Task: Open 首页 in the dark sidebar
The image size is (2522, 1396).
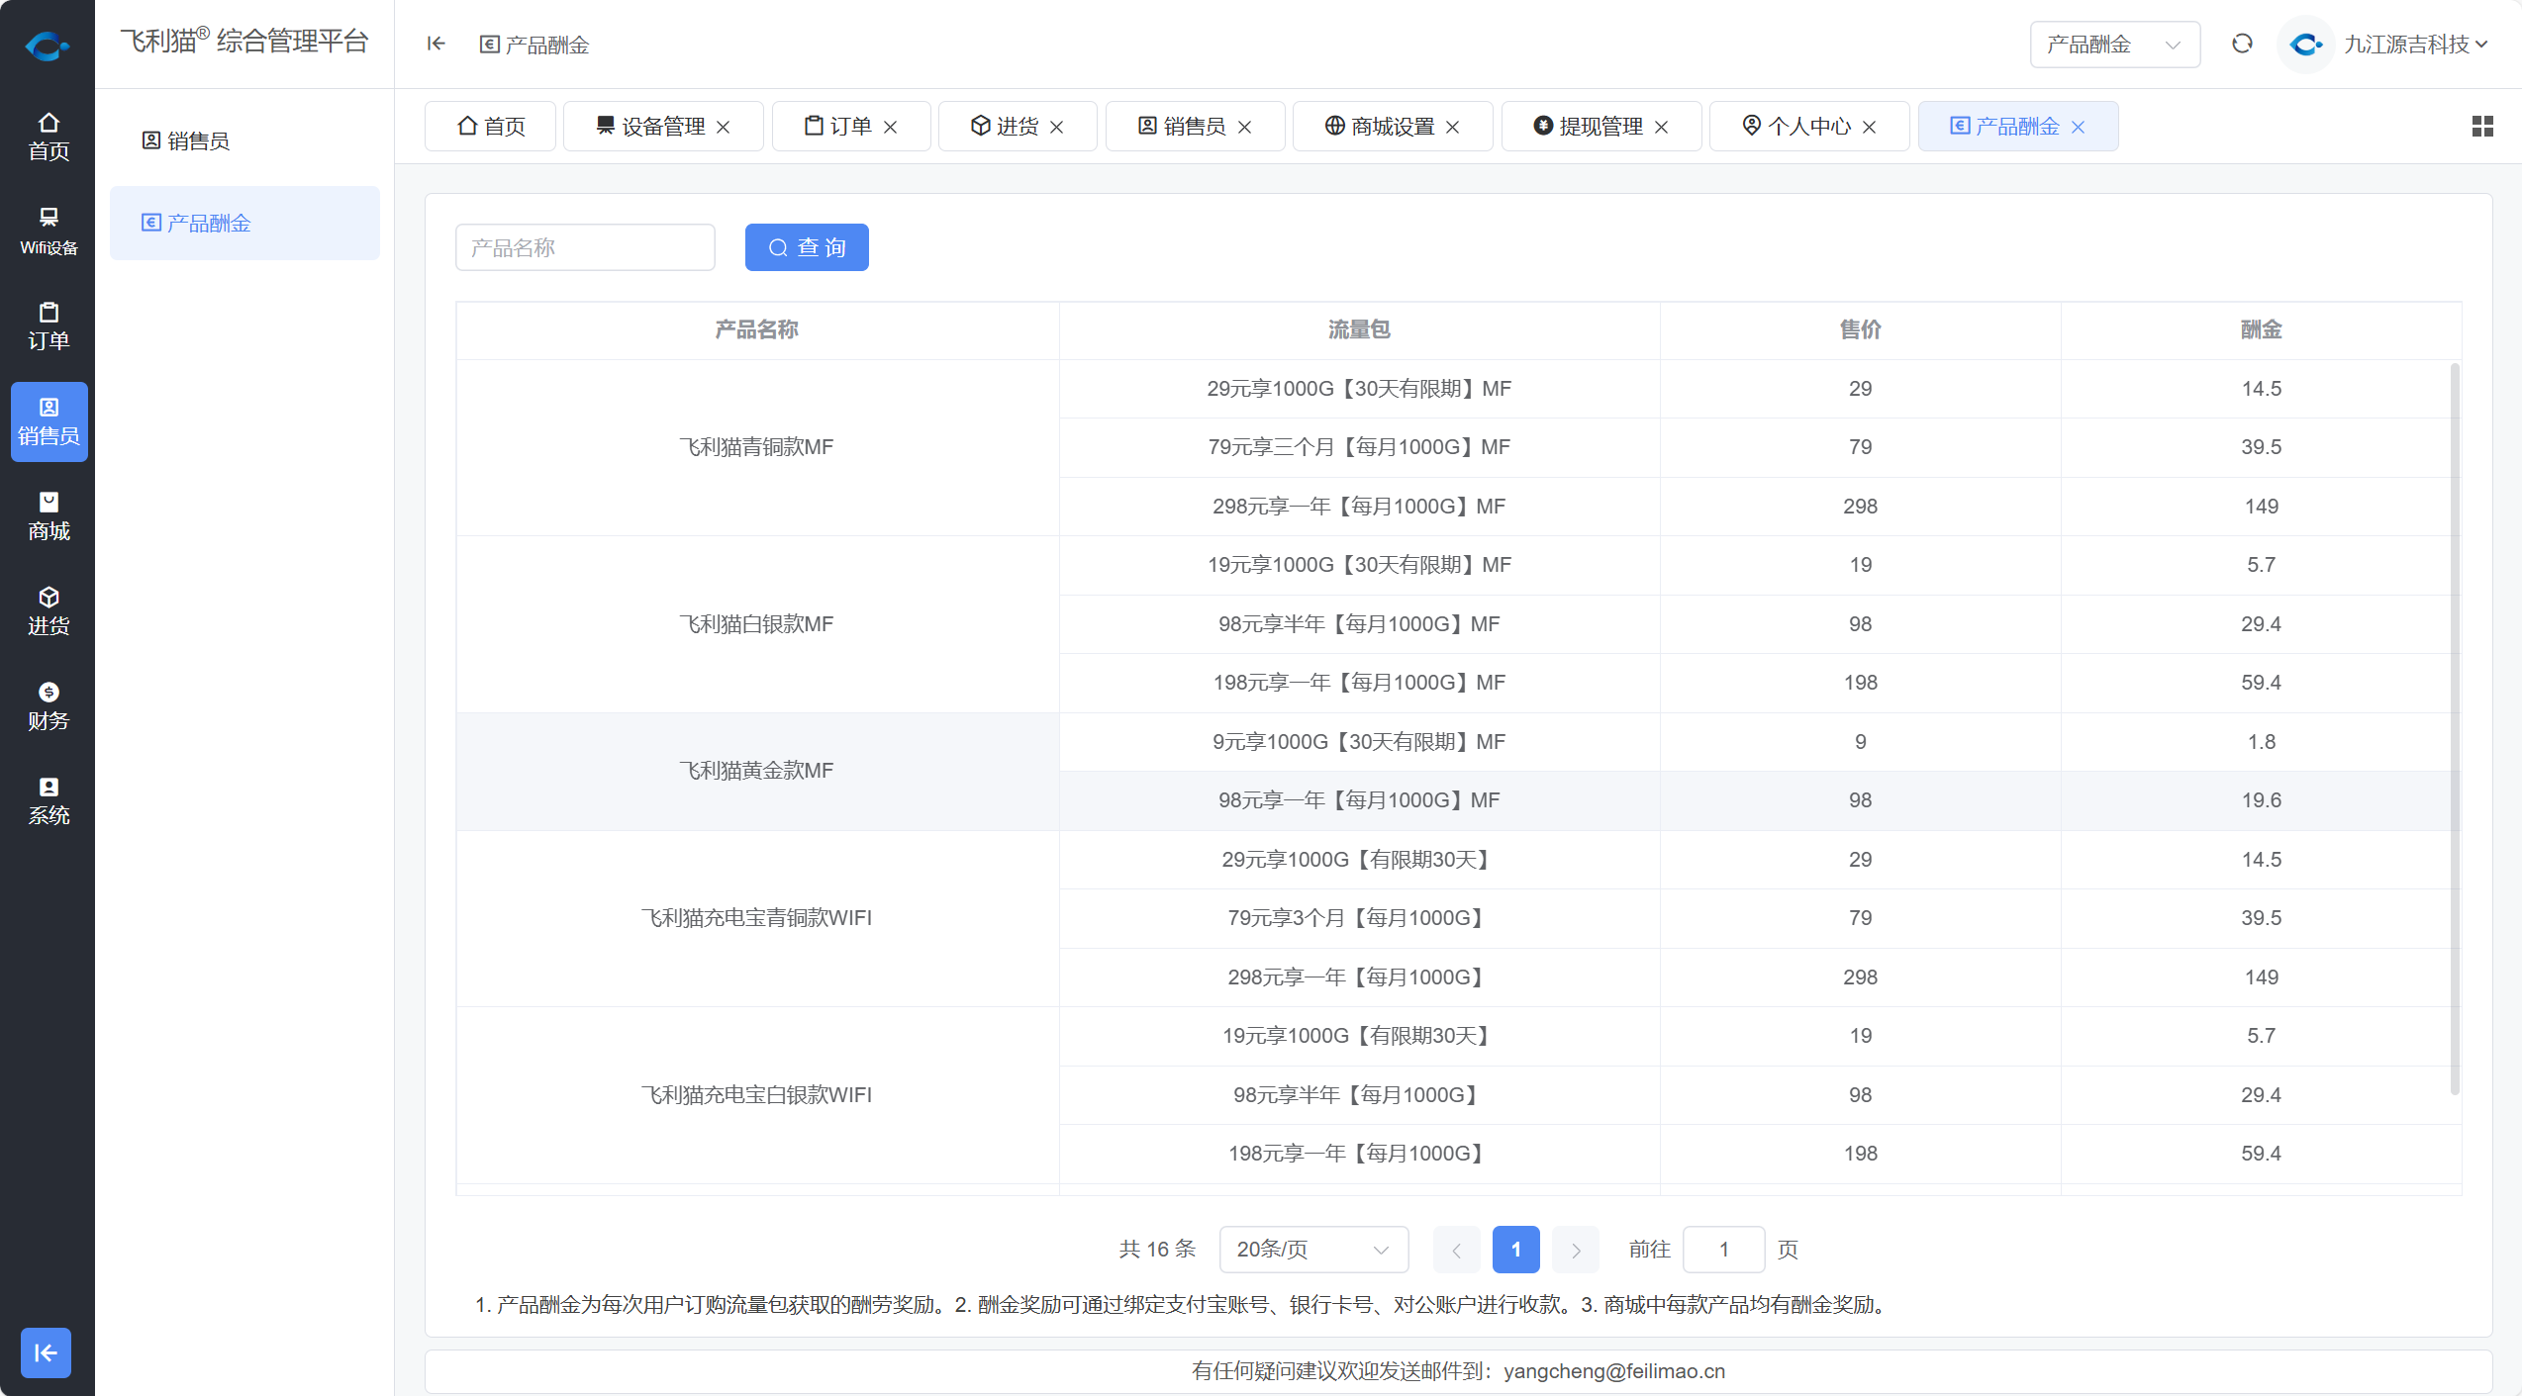Action: pyautogui.click(x=48, y=137)
